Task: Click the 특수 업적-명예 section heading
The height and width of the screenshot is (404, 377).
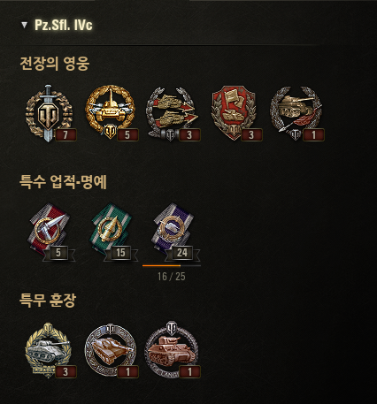Action: [63, 182]
